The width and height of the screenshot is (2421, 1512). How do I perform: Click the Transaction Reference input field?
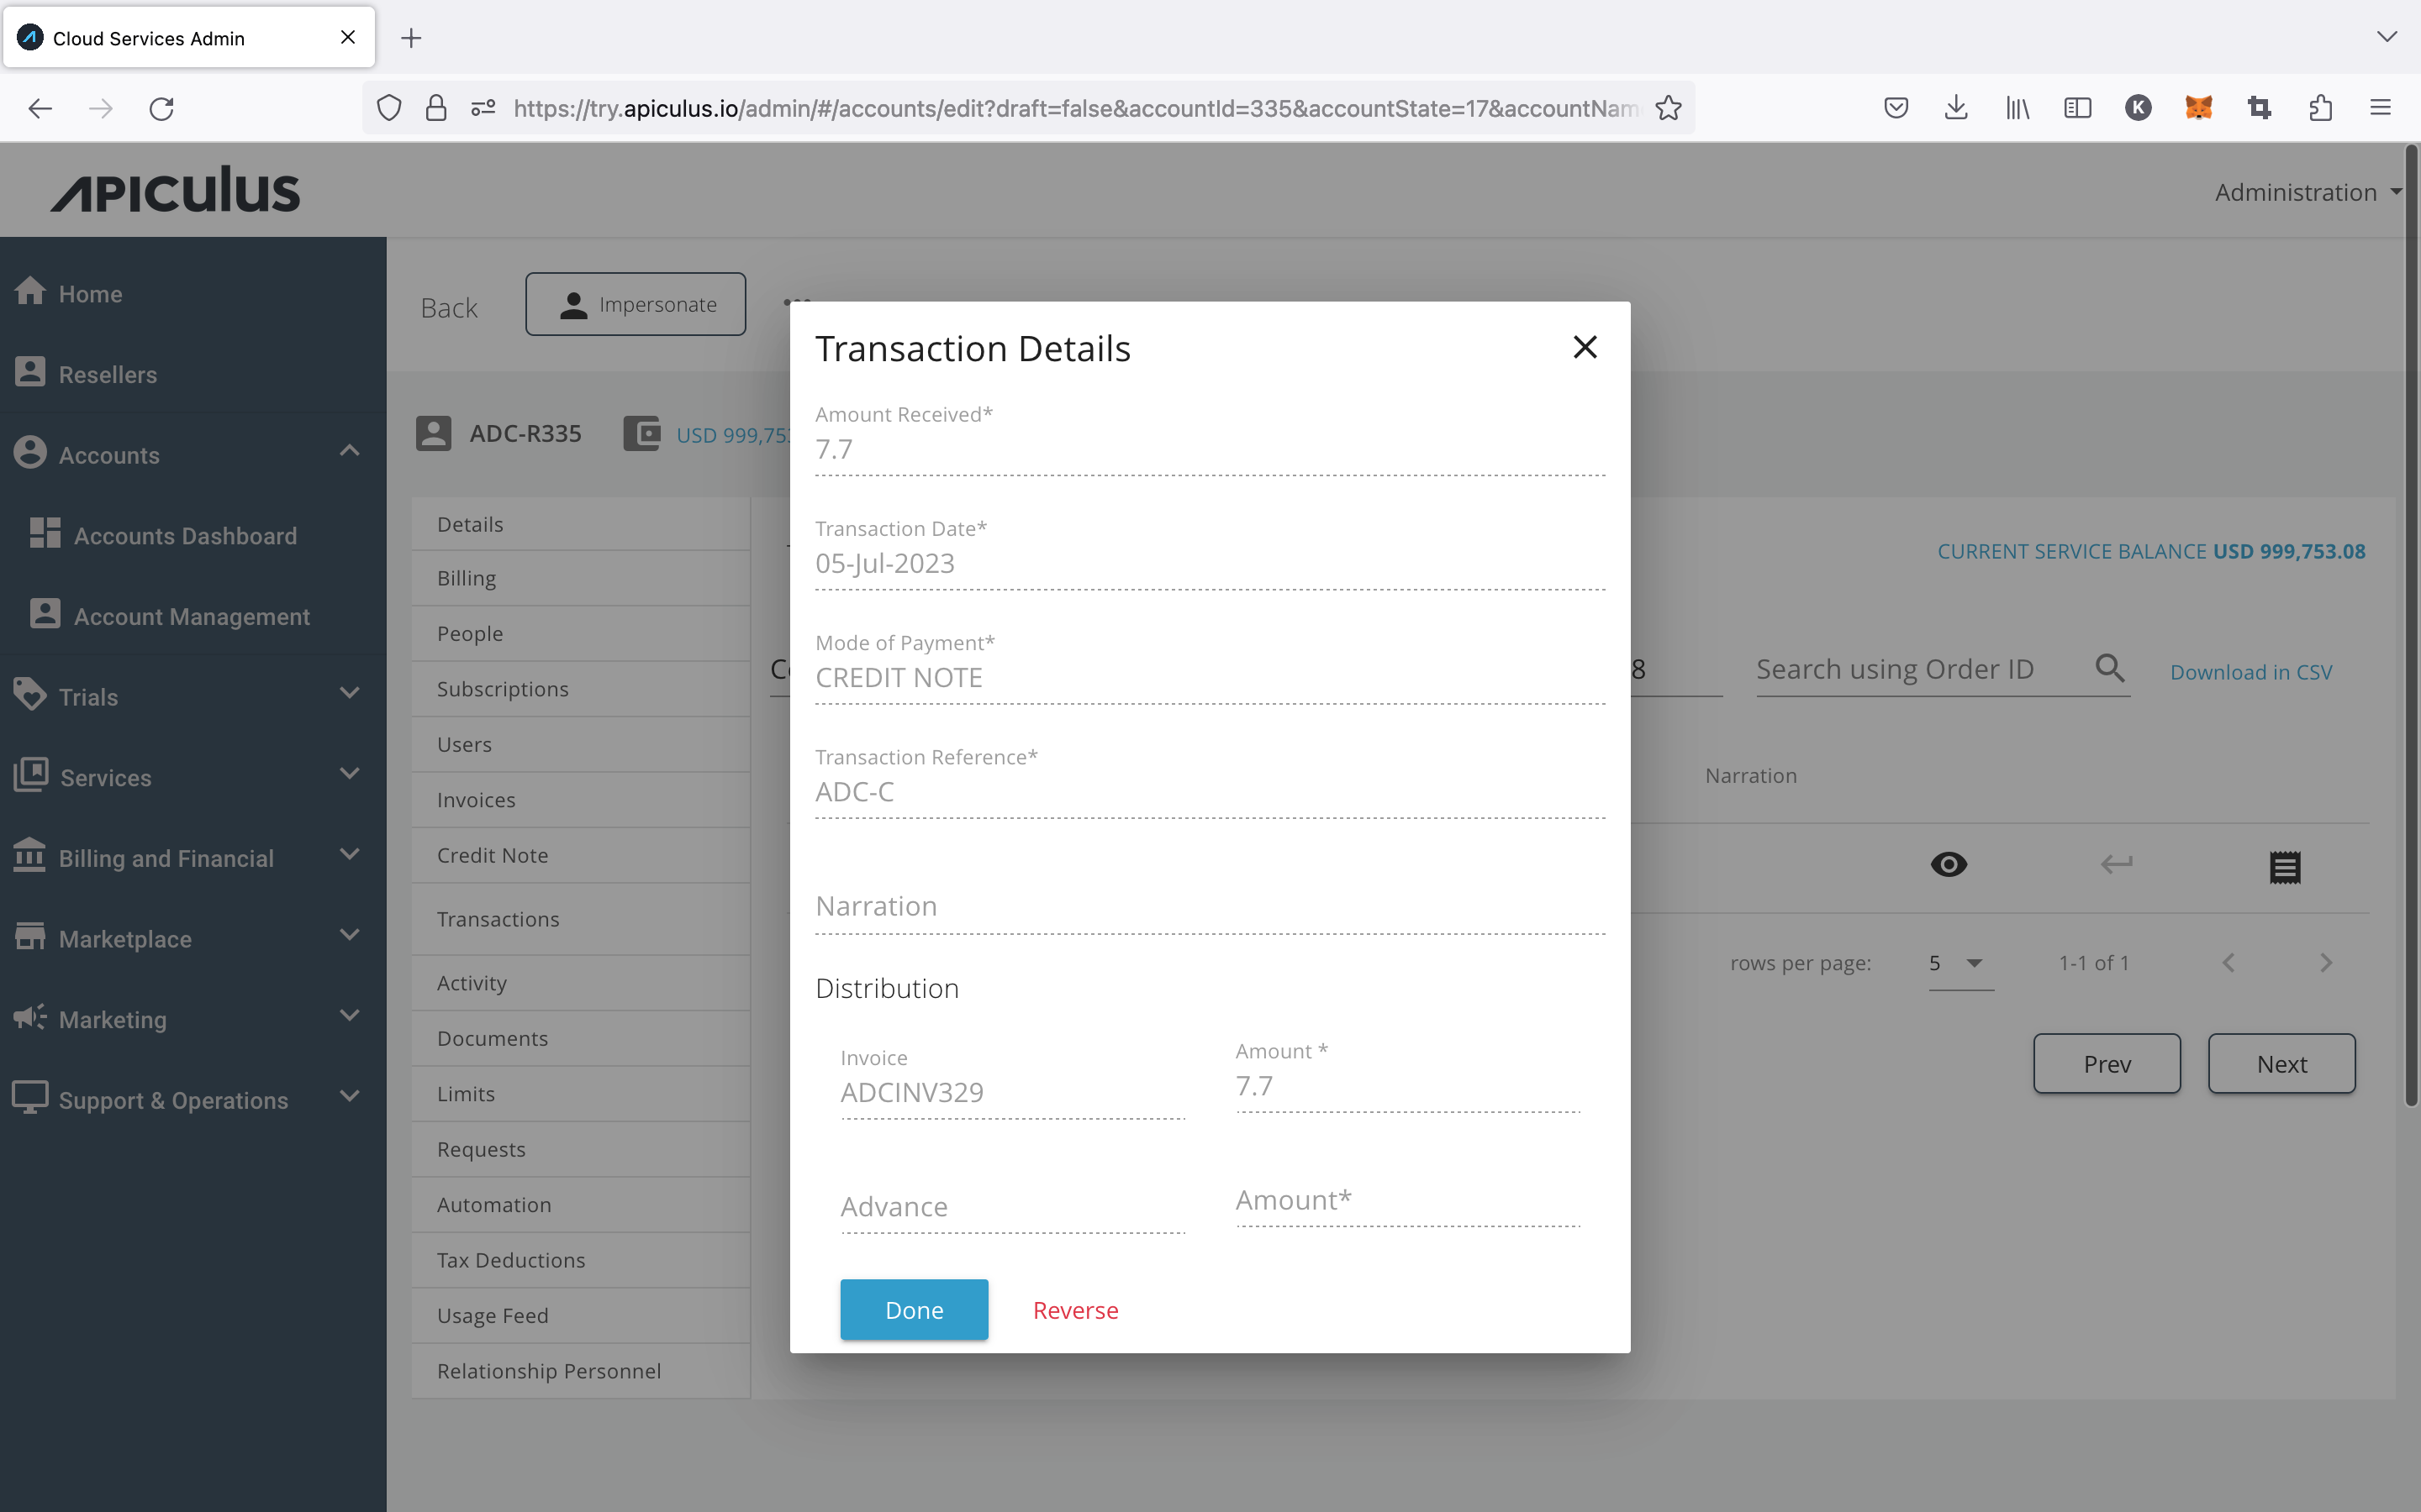click(x=1210, y=790)
